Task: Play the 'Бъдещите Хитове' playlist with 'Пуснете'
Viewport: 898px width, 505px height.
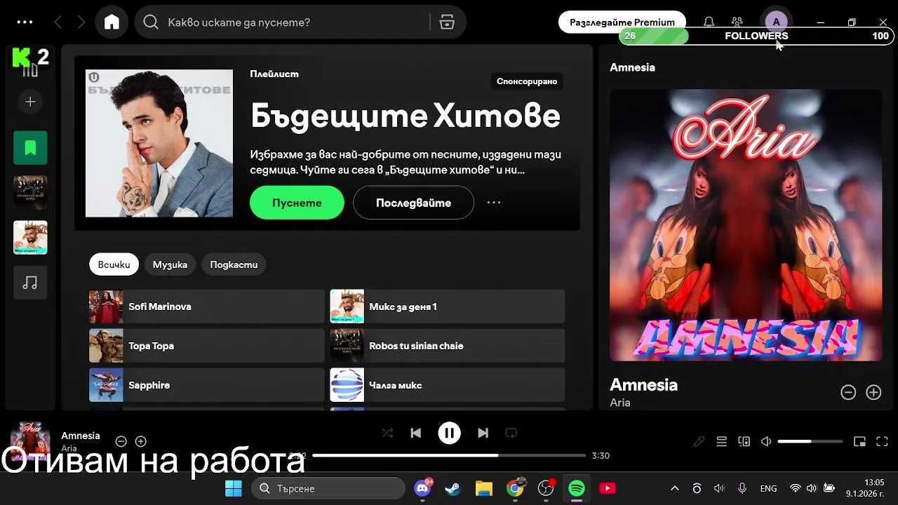Action: tap(297, 203)
